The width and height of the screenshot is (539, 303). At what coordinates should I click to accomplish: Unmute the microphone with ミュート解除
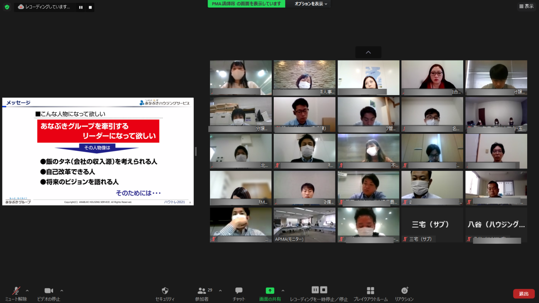pyautogui.click(x=16, y=291)
